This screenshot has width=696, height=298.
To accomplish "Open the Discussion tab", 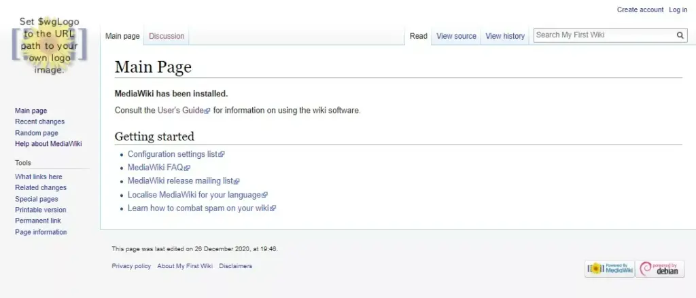I will point(167,36).
